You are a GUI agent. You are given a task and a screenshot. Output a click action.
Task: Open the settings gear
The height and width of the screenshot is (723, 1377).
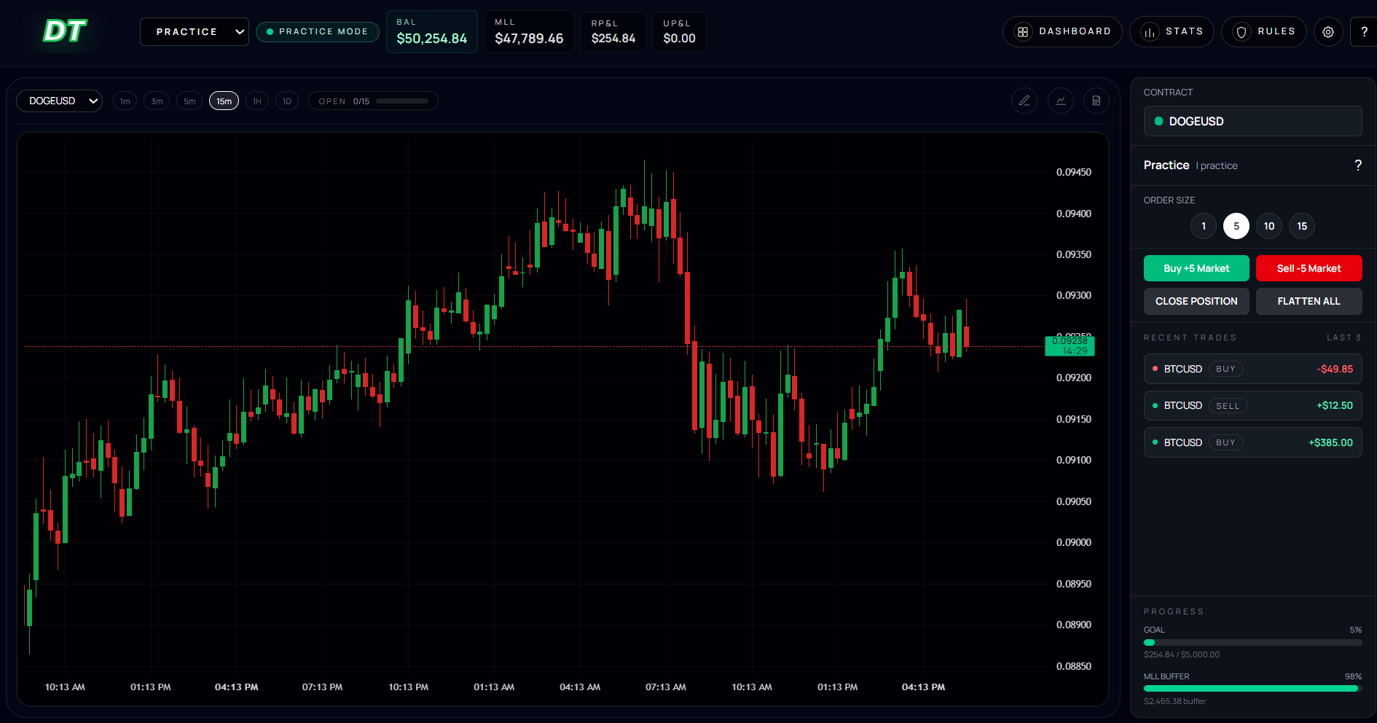1328,31
